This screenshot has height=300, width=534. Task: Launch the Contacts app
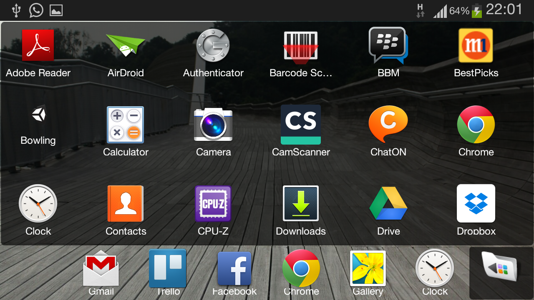point(126,204)
